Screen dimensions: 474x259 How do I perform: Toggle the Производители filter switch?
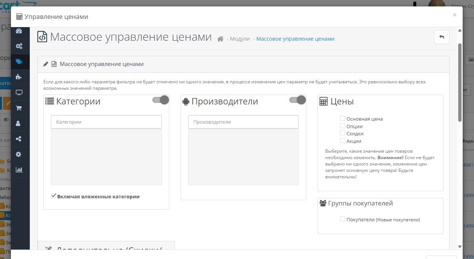pos(298,100)
